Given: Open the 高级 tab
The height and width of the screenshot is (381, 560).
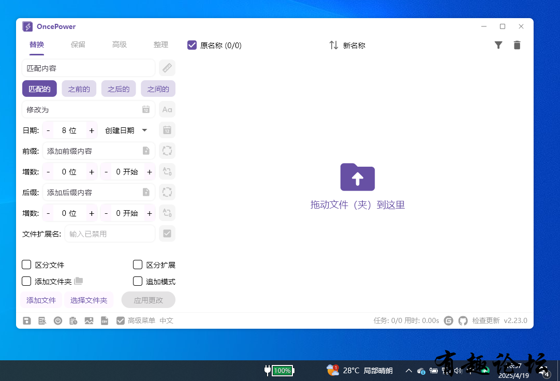Looking at the screenshot, I should pyautogui.click(x=119, y=45).
